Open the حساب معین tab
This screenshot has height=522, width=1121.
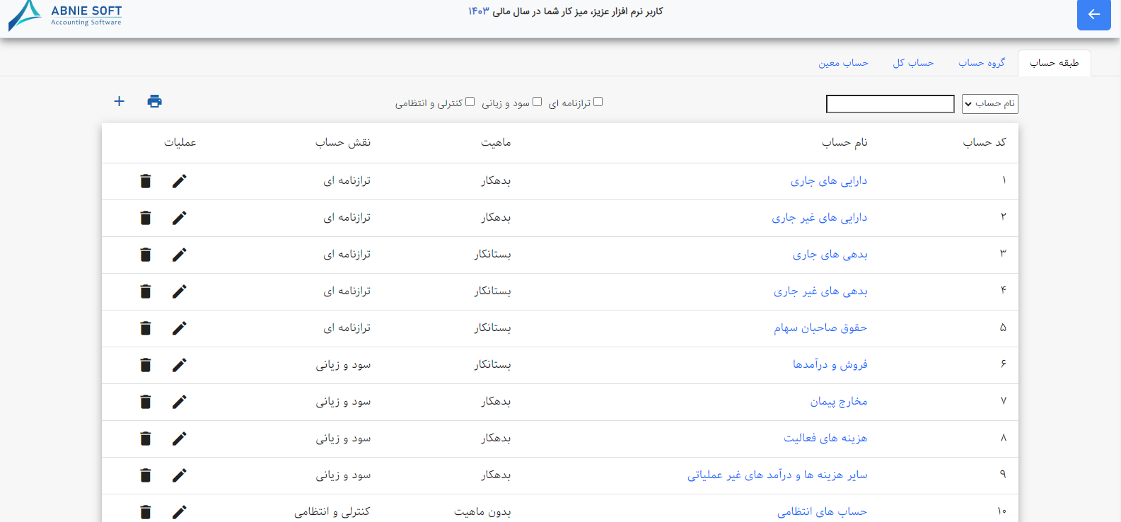point(843,63)
